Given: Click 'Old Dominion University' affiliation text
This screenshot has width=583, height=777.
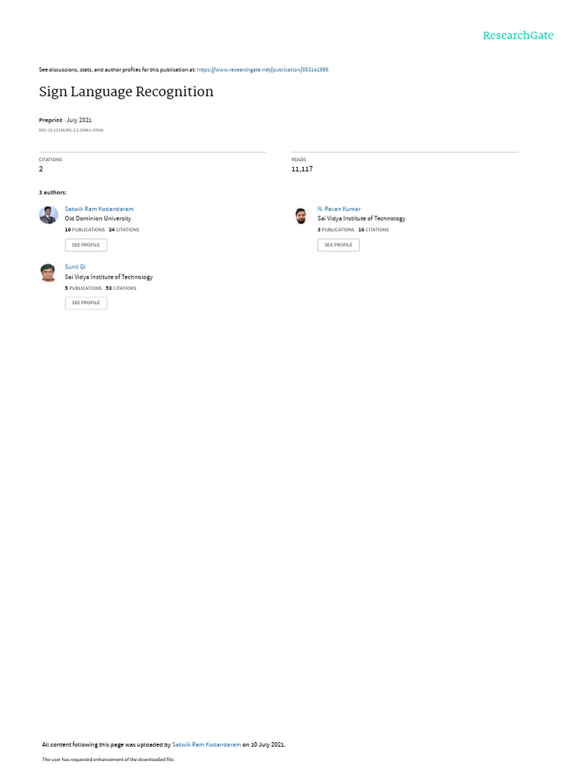Looking at the screenshot, I should tap(98, 219).
